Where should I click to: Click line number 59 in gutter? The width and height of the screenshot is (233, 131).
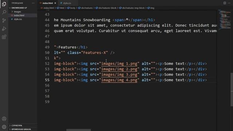[x=47, y=102]
